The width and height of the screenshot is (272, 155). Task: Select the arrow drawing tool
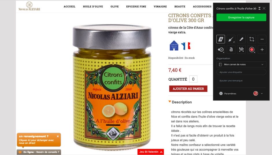(231, 39)
